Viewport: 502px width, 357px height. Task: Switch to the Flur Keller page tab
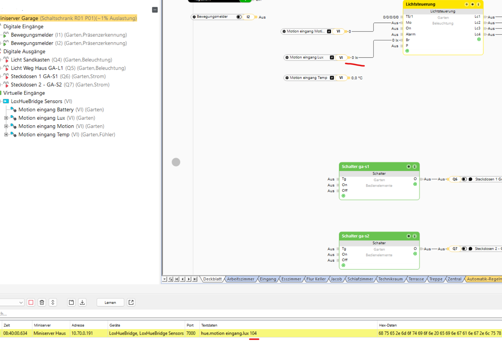(316, 279)
